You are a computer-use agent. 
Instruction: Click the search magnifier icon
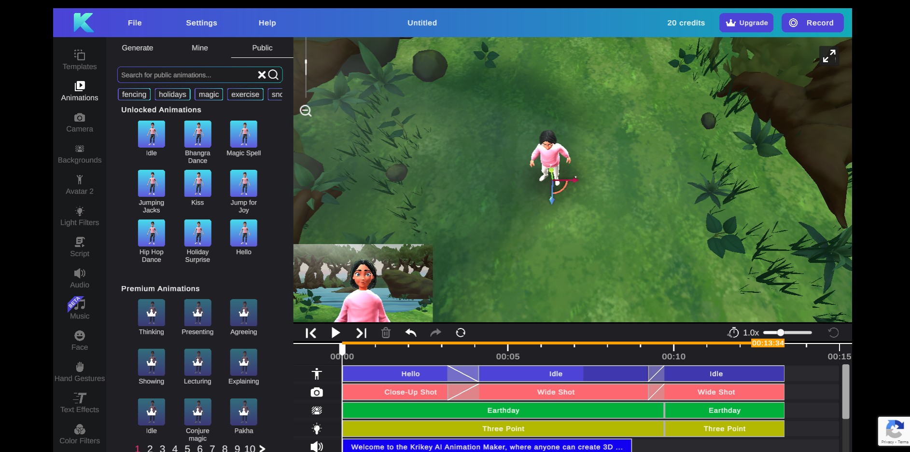click(x=273, y=75)
